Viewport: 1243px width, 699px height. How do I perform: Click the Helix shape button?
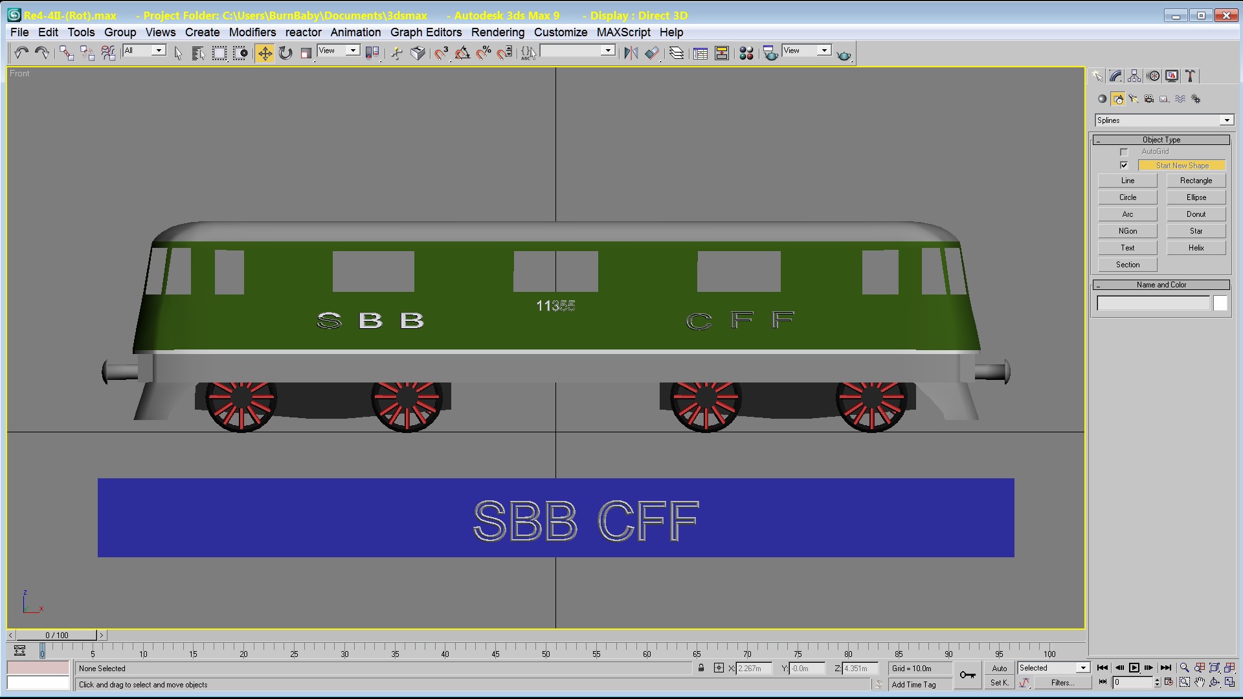tap(1196, 248)
